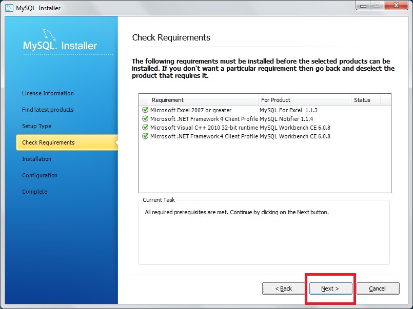Click check icon on MySQL Notifier 1.1.4 row

click(145, 118)
